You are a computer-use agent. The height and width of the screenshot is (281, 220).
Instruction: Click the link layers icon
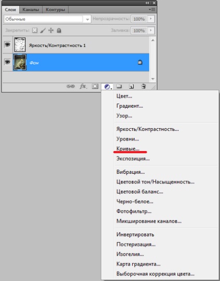click(x=71, y=86)
